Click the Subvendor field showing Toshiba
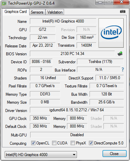The height and width of the screenshot is (161, 130). tap(100, 62)
